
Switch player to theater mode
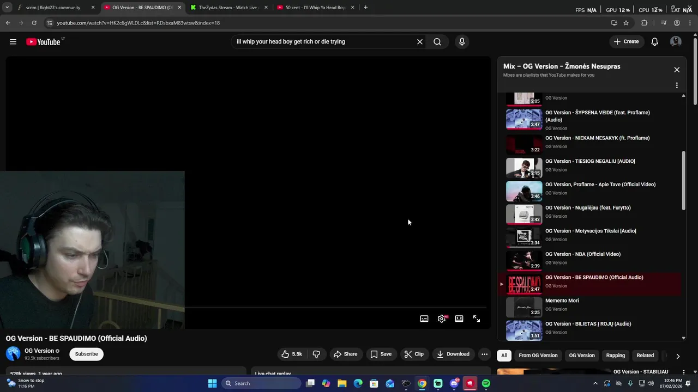pyautogui.click(x=459, y=319)
